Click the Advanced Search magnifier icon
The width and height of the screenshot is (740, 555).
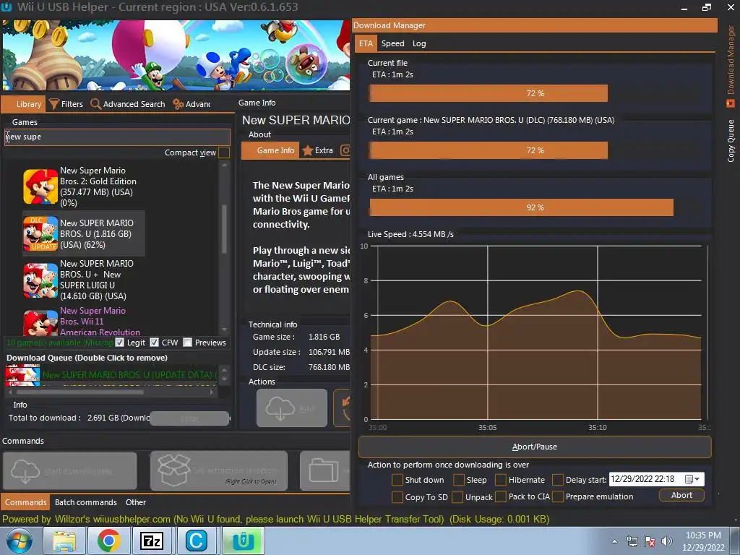96,104
